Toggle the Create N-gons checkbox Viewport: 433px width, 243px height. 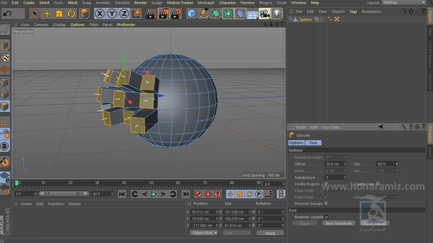pos(326,184)
